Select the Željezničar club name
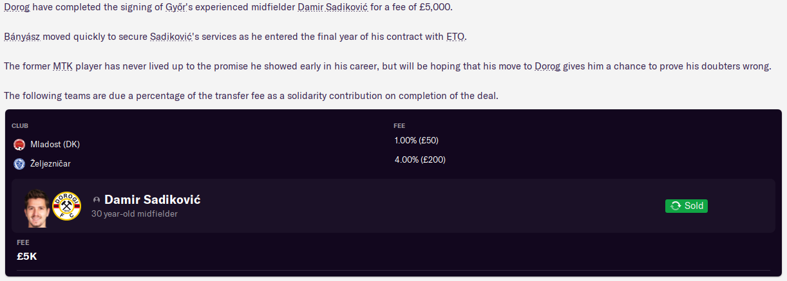 pyautogui.click(x=50, y=164)
